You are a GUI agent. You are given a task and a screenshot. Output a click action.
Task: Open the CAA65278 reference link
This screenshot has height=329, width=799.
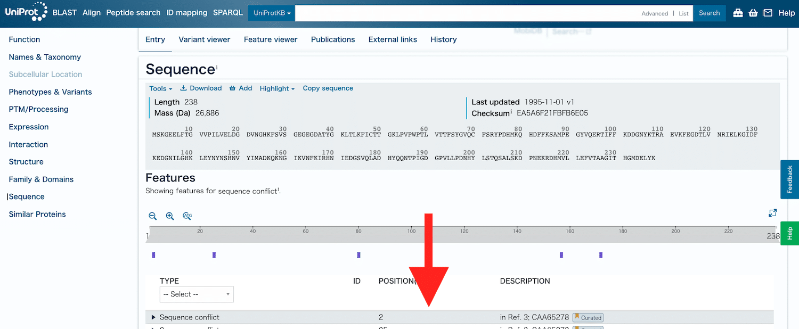pyautogui.click(x=552, y=317)
